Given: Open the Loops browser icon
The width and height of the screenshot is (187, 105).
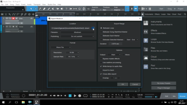Looking at the screenshot, I should 146,41.
